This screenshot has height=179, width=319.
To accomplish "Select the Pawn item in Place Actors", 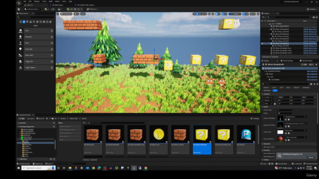I will click(35, 43).
